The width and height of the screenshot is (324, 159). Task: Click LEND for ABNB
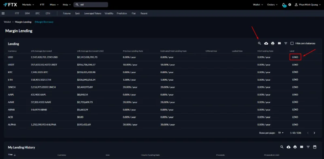[x=295, y=110]
